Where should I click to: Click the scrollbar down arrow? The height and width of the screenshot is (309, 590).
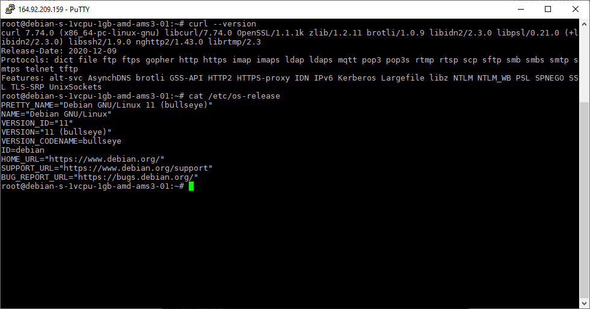click(x=584, y=303)
